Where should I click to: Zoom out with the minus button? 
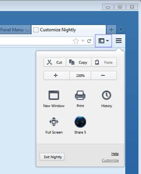(104, 75)
